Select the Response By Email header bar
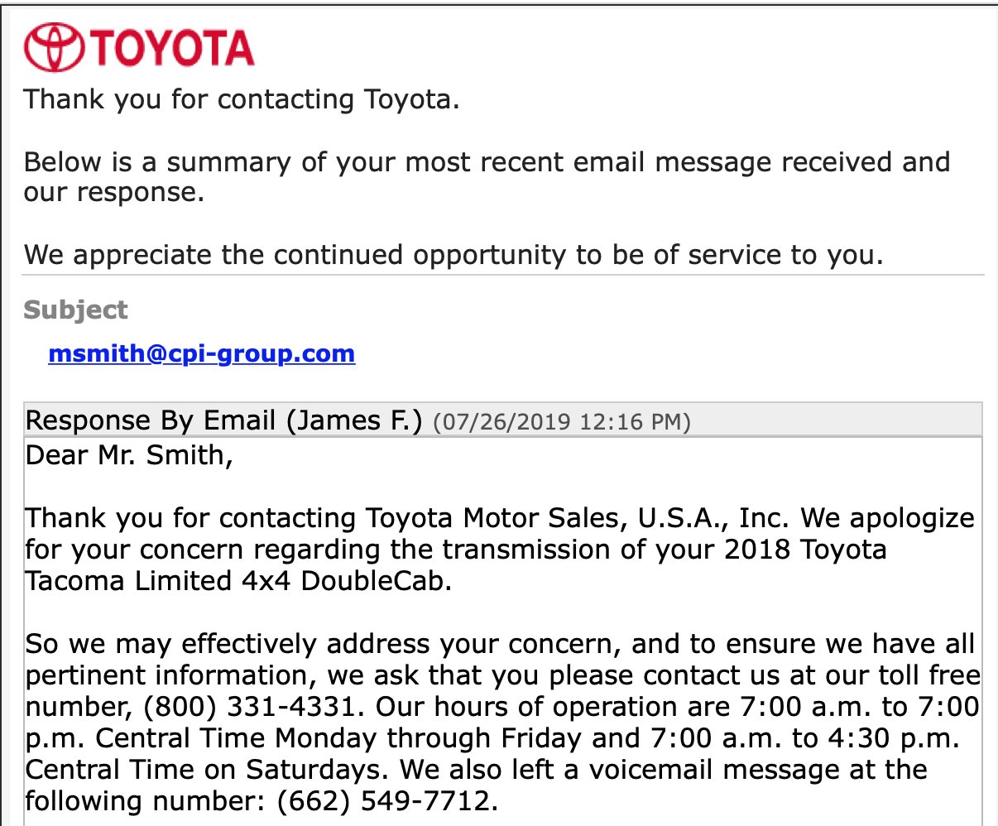The image size is (998, 826). [x=503, y=420]
